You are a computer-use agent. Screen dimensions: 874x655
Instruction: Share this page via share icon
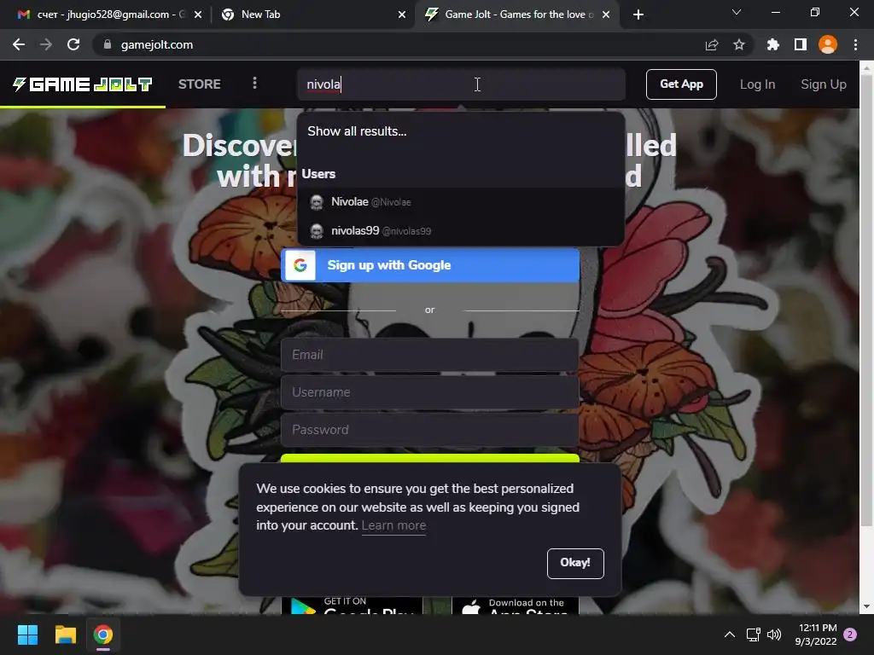712,44
